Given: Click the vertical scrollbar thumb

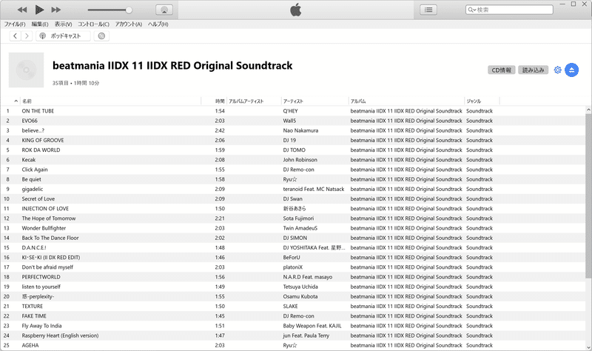Looking at the screenshot, I should pyautogui.click(x=588, y=195).
